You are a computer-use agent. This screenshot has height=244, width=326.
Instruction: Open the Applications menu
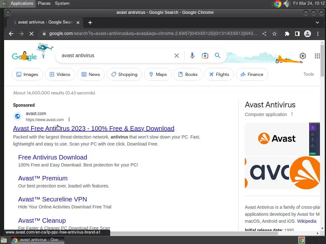click(22, 3)
